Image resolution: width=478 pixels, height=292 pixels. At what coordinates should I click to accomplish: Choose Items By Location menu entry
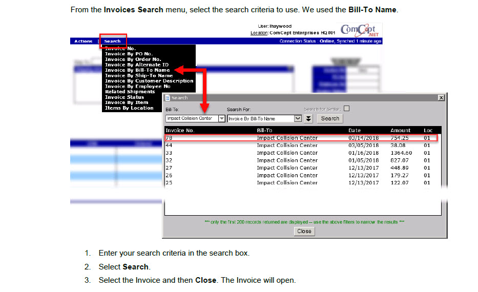(129, 108)
